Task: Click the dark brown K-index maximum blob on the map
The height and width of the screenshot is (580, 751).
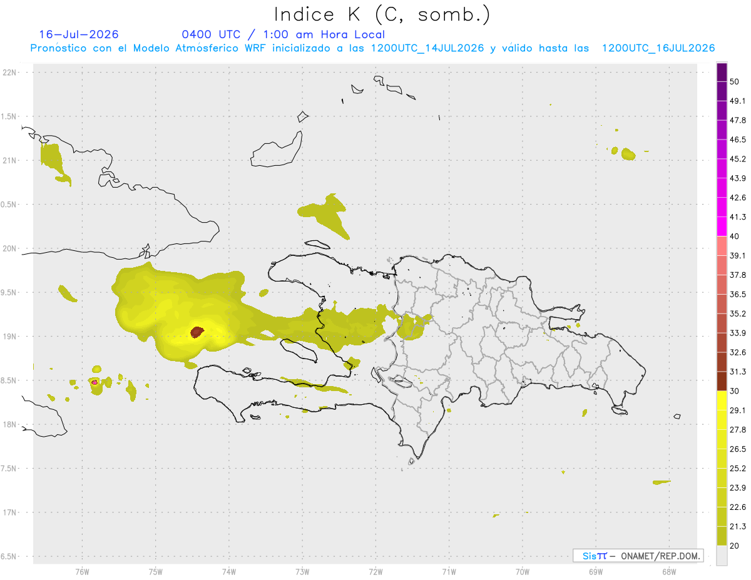Action: pos(197,332)
